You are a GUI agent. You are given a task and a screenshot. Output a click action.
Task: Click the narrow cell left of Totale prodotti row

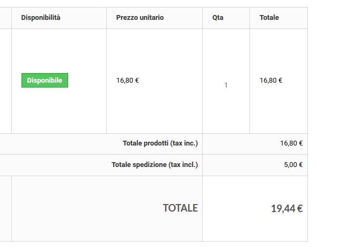(x=5, y=143)
